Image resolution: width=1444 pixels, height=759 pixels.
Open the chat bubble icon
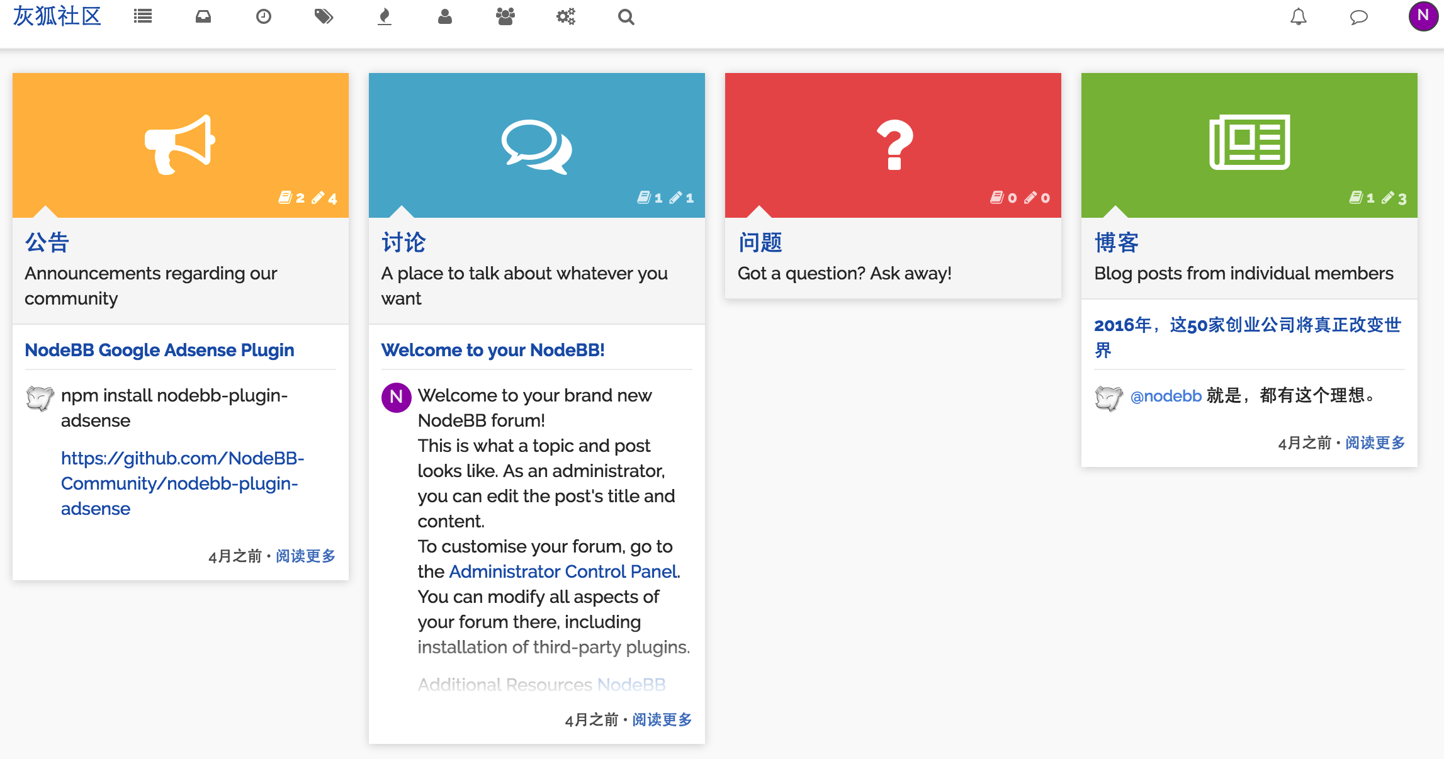point(1358,17)
